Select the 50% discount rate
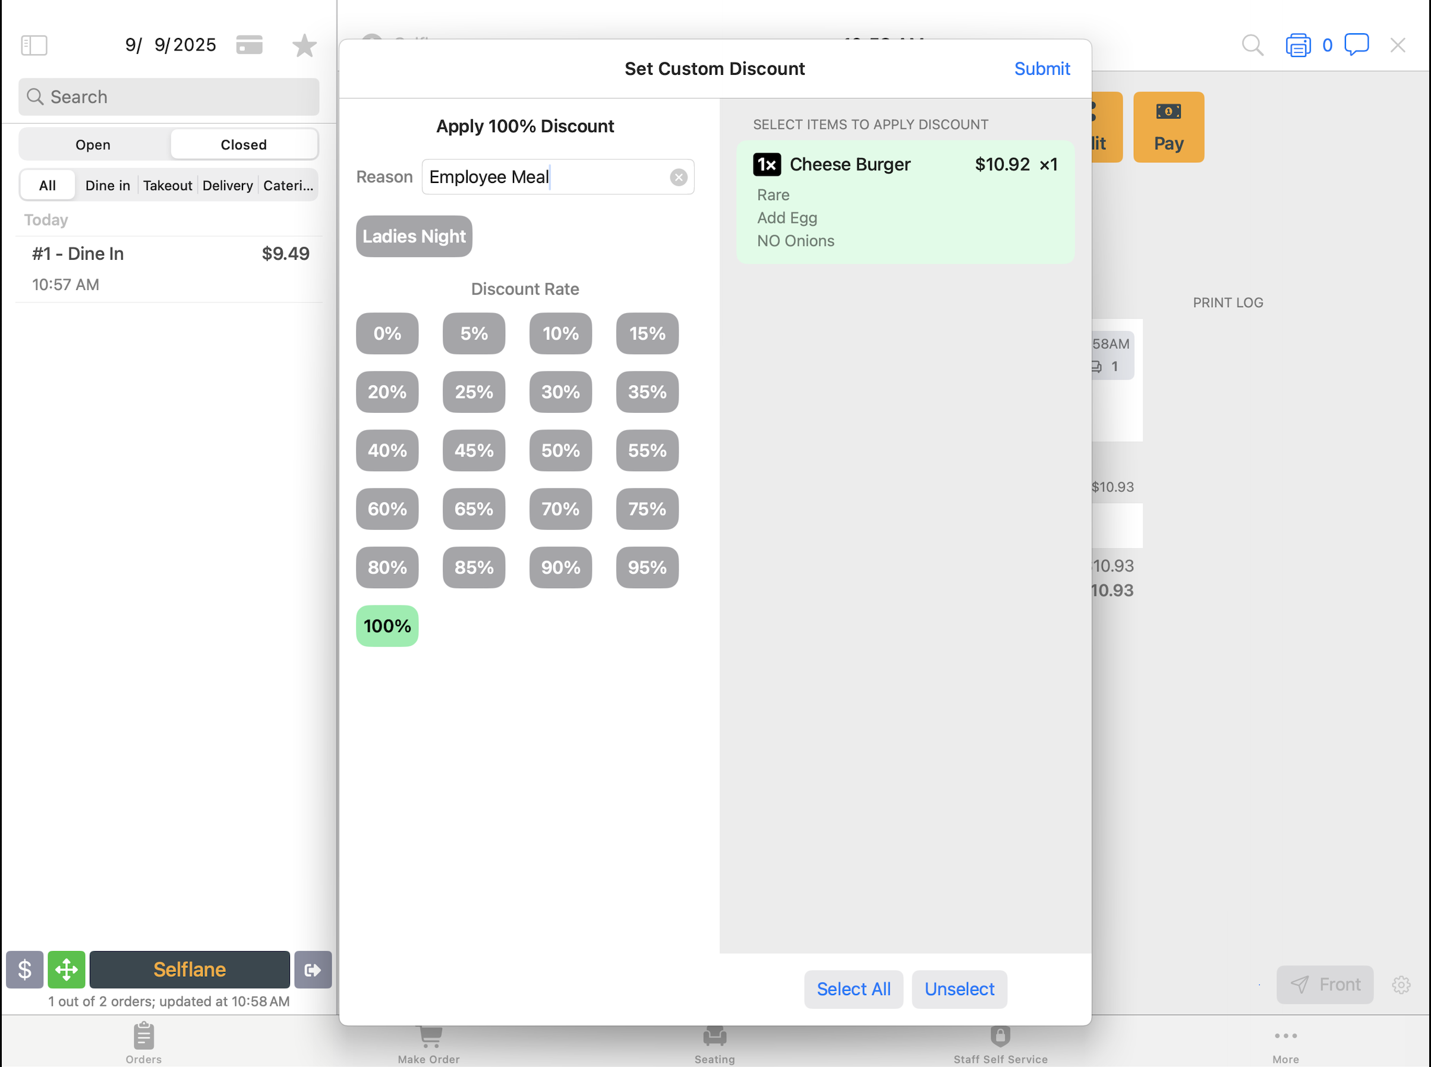 click(560, 450)
